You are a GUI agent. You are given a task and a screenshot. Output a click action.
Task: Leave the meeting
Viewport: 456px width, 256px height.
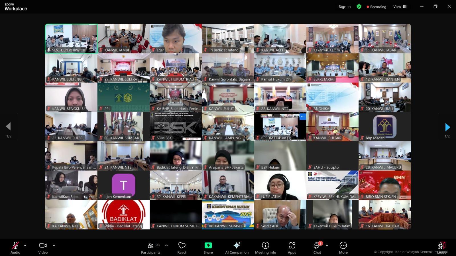[441, 247]
